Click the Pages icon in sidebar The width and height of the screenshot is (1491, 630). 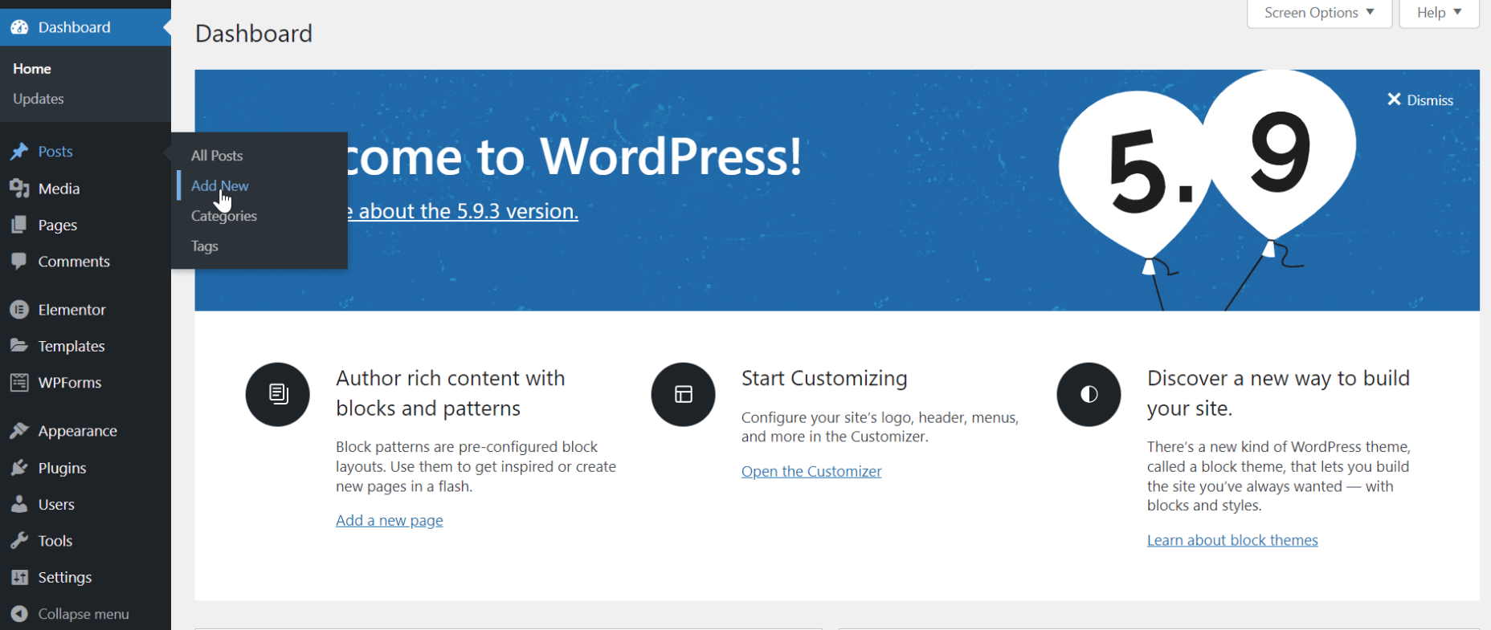pos(19,226)
